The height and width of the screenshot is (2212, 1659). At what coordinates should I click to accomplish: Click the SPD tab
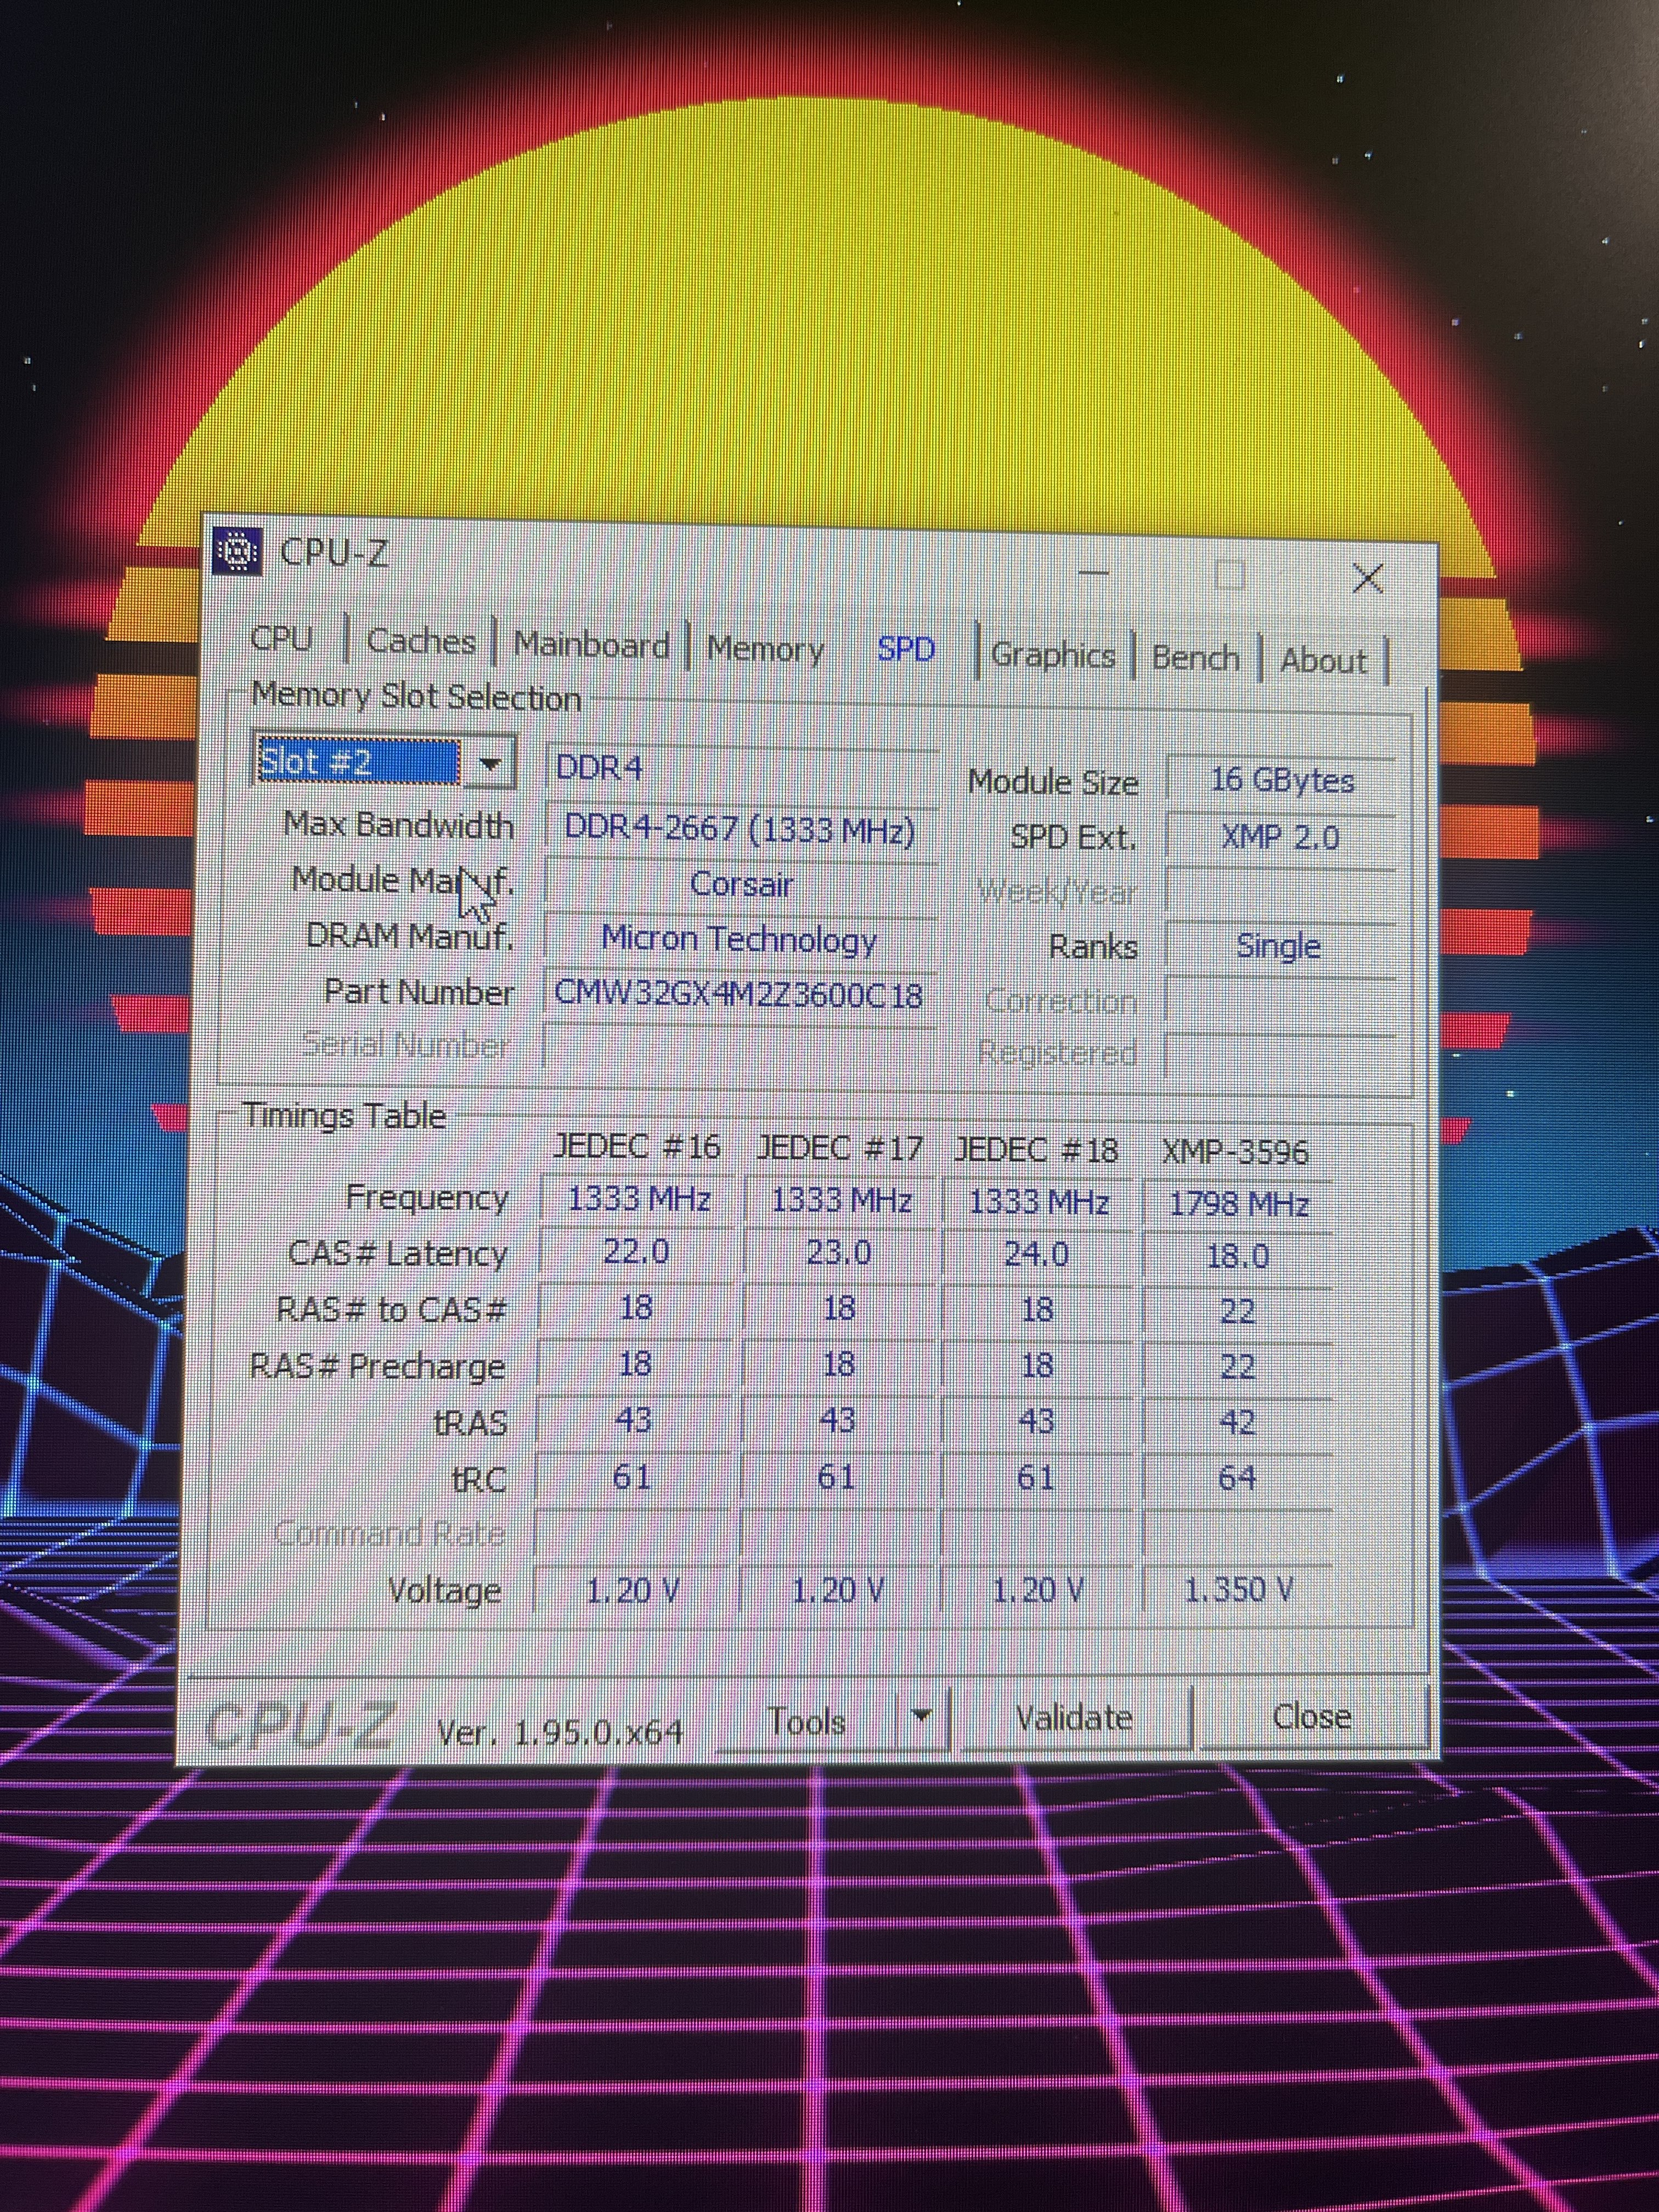906,650
